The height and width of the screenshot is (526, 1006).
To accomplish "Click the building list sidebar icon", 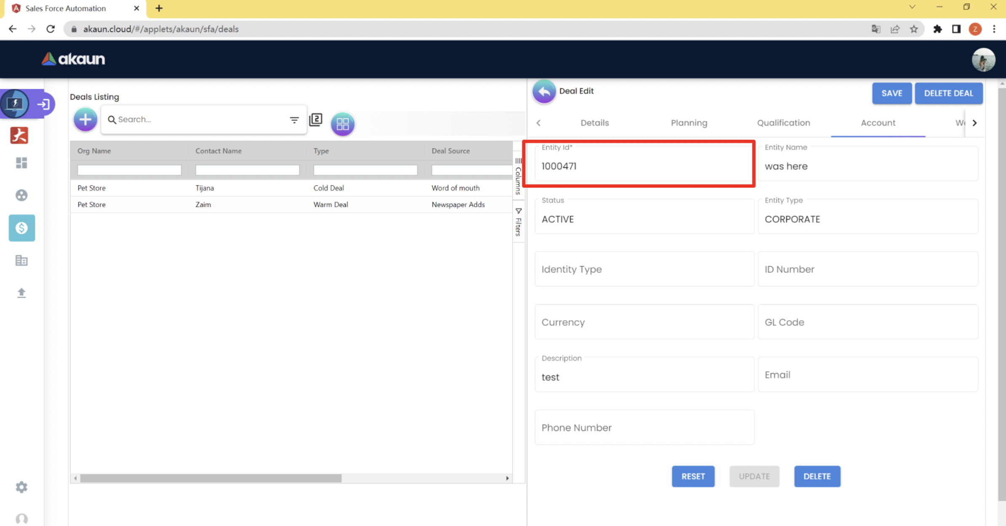I will (21, 260).
